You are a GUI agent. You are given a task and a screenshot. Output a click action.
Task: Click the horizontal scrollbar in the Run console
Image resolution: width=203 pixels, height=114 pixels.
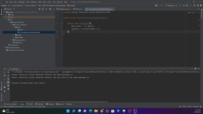click(x=60, y=102)
